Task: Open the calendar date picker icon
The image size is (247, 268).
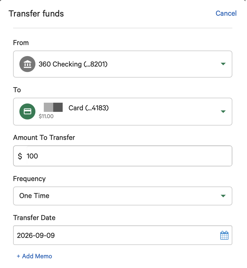Action: point(224,235)
